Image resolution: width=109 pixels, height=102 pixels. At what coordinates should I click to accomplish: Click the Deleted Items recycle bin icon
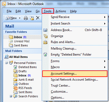coord(15,67)
